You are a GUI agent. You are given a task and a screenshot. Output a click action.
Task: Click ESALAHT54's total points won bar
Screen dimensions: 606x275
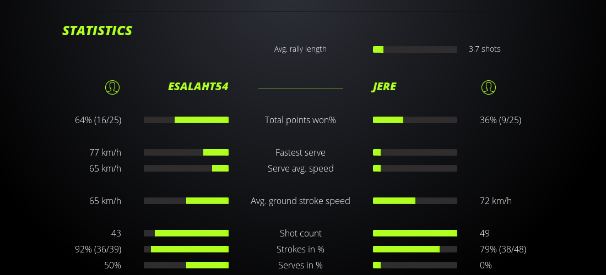click(x=186, y=120)
